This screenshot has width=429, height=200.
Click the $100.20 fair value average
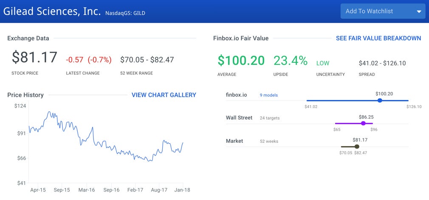tap(241, 61)
